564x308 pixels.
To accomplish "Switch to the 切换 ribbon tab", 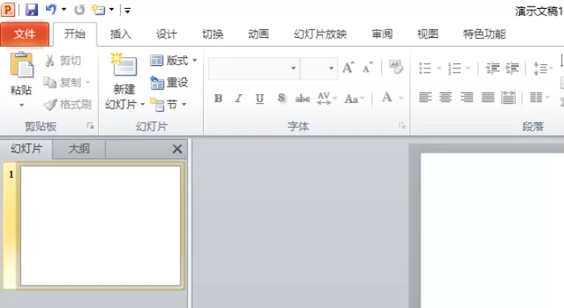I will click(213, 34).
